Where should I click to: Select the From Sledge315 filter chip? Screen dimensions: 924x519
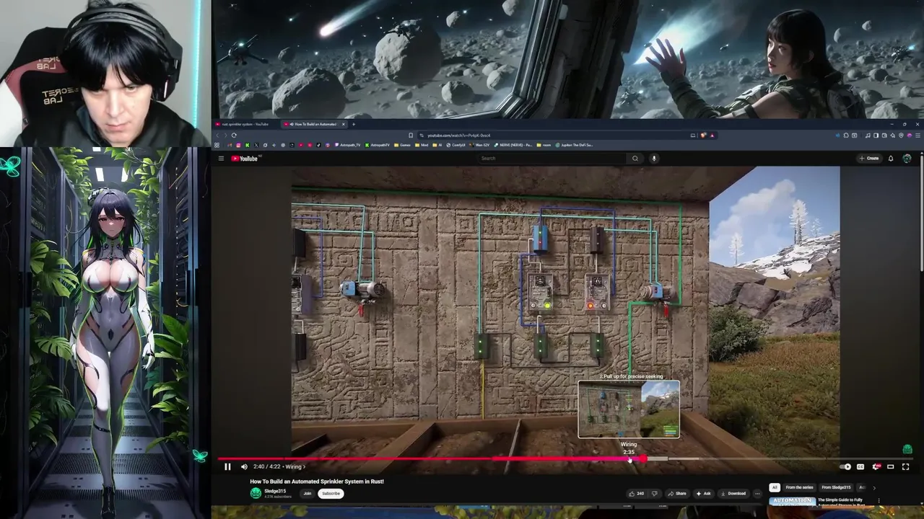tap(836, 487)
